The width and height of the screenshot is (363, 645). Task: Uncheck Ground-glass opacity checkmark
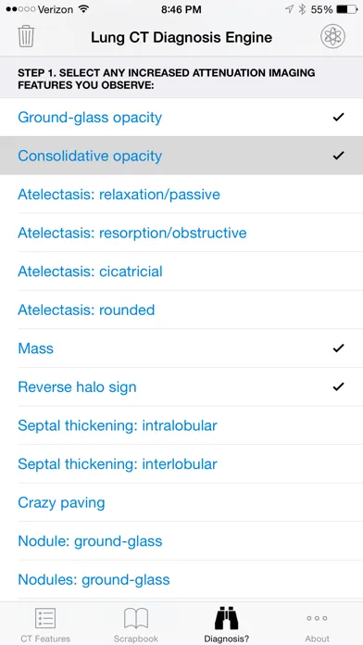[x=338, y=118]
